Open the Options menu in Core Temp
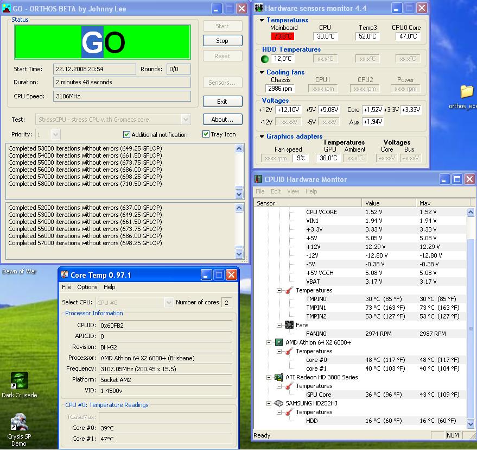 click(87, 287)
